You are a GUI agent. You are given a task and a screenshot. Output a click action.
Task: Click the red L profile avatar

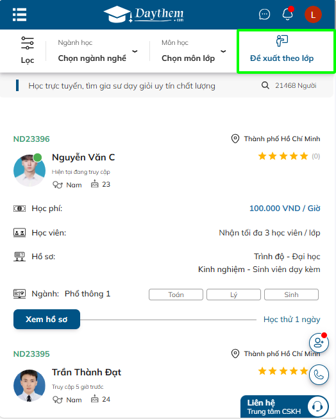pyautogui.click(x=313, y=14)
